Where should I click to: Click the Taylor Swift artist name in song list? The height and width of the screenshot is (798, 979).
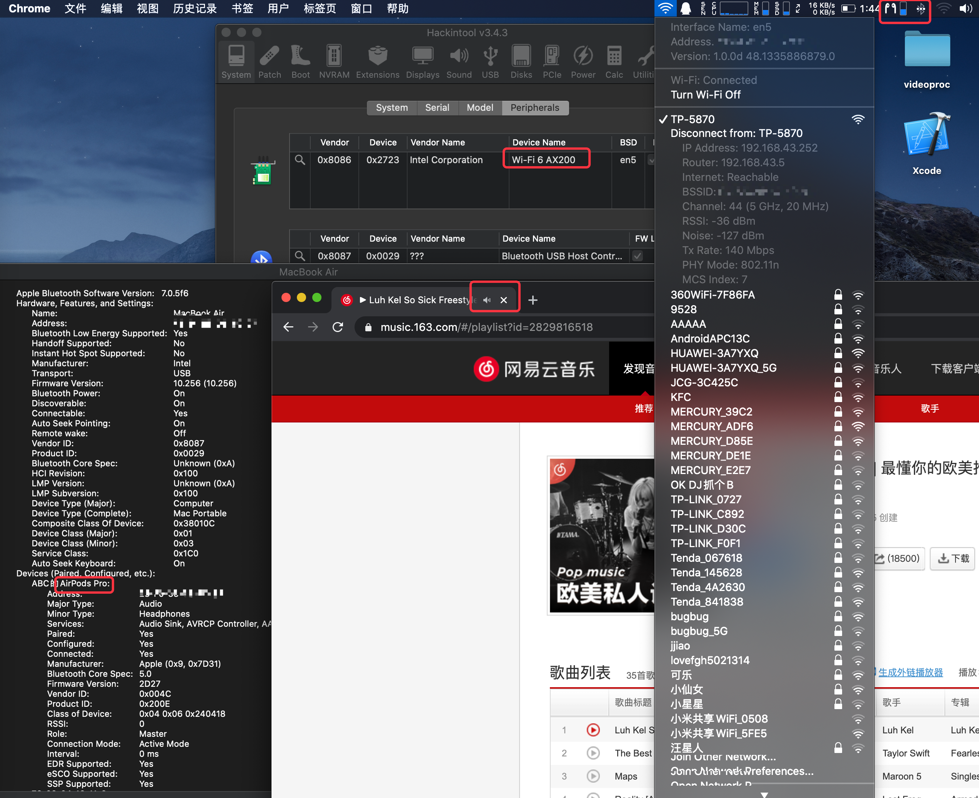(x=906, y=753)
